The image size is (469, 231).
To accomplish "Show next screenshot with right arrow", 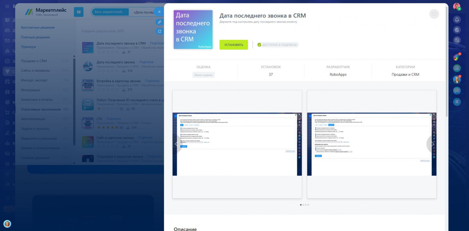I will 432,144.
